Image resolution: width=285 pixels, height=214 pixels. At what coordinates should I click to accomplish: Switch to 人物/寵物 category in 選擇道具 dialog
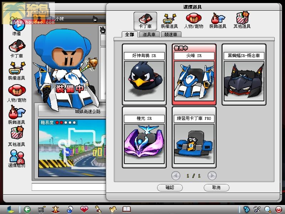coord(193,21)
